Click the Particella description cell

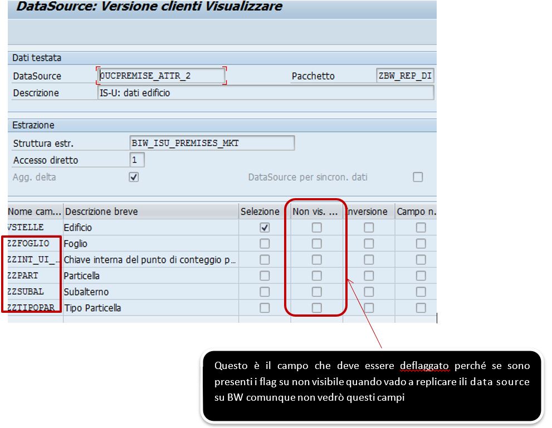click(x=151, y=276)
